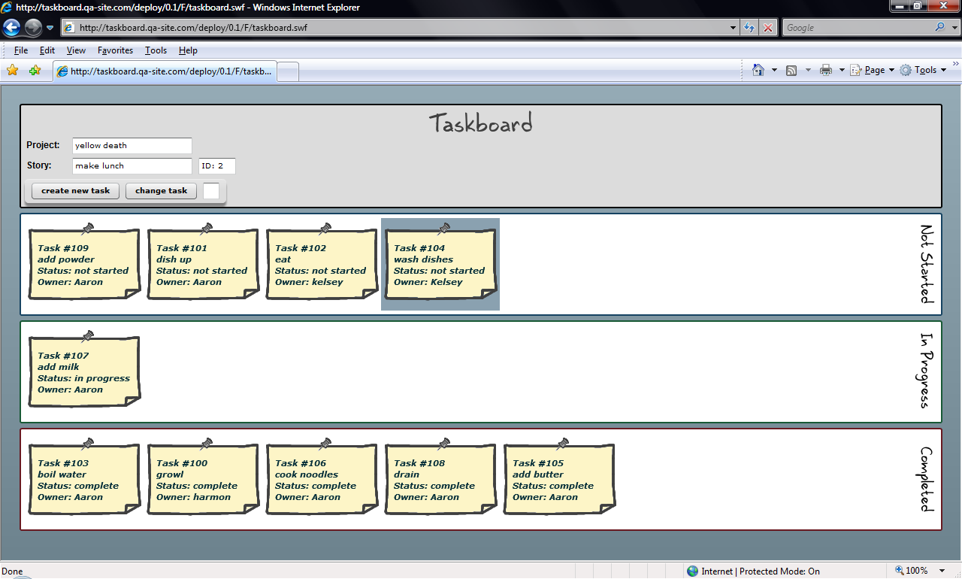The image size is (962, 579).
Task: Click the Add to Favorites icon
Action: [35, 71]
